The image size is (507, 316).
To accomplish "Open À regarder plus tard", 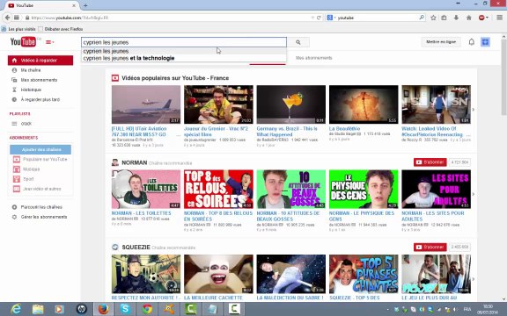I will (x=40, y=100).
